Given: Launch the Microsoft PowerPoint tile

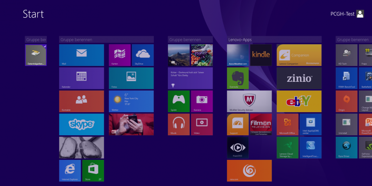Looking at the screenshot, I should click(365, 124).
